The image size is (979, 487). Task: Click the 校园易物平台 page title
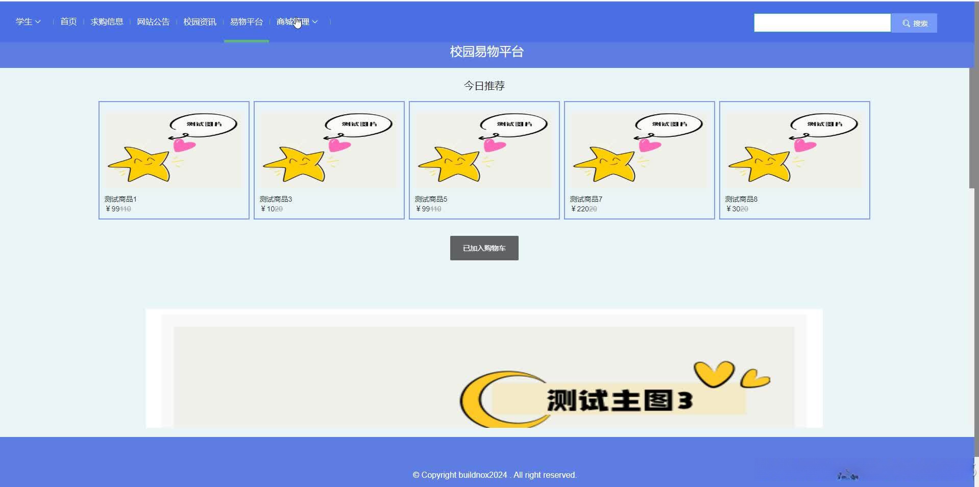tap(485, 52)
